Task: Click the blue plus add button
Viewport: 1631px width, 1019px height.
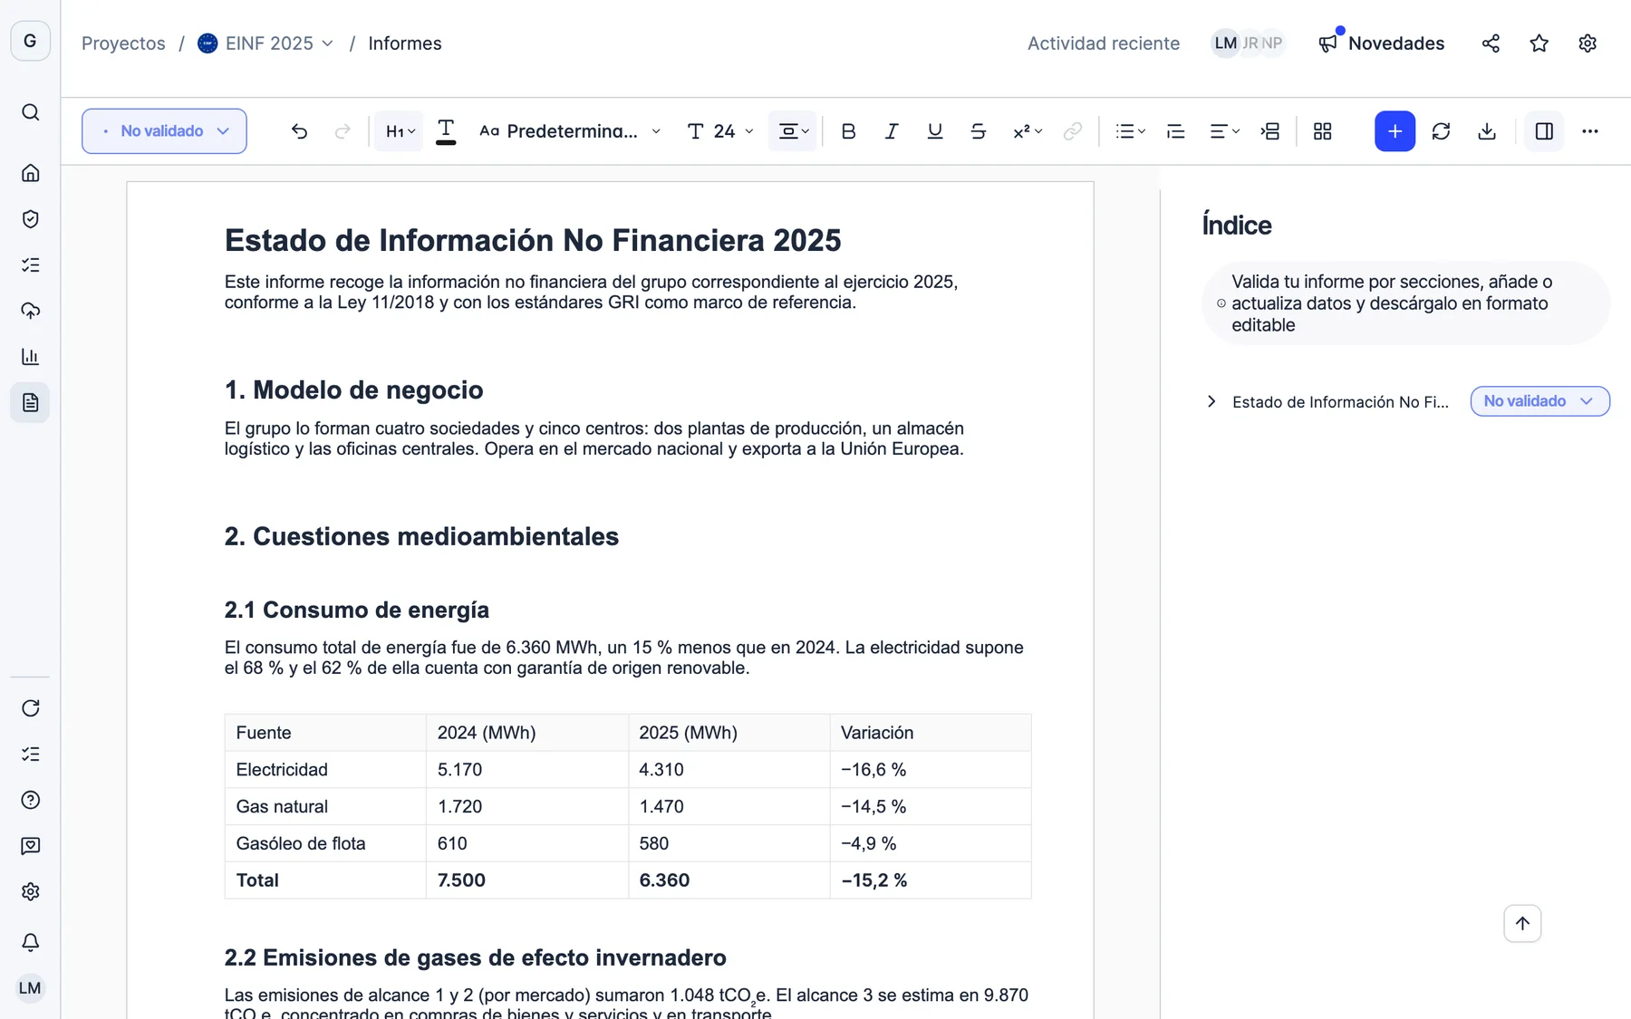Action: pos(1395,131)
